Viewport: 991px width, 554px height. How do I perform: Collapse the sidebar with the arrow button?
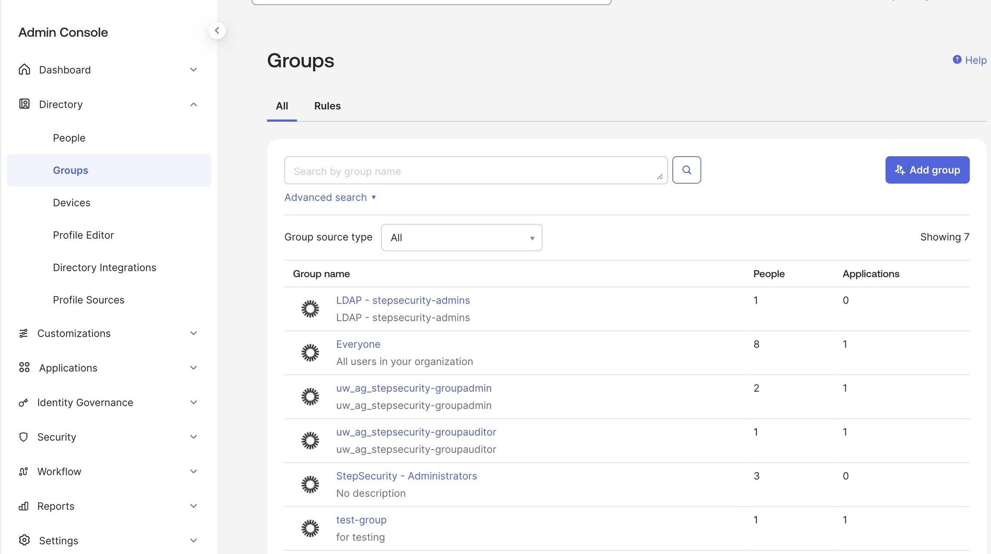click(x=217, y=31)
